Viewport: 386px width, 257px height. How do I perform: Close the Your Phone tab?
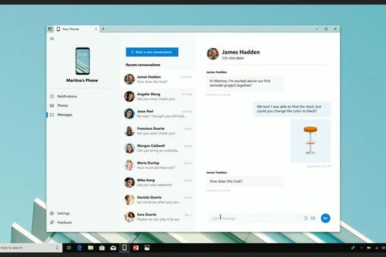[x=96, y=29]
